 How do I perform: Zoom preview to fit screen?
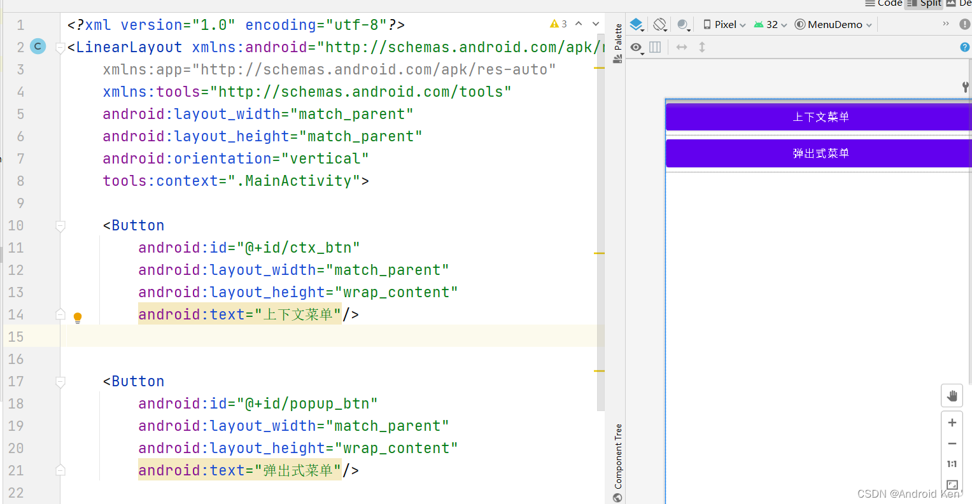(952, 484)
